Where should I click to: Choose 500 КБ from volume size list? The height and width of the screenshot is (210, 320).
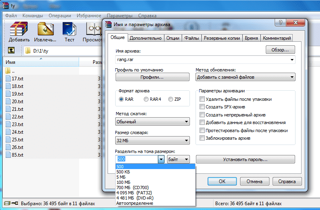(155, 172)
